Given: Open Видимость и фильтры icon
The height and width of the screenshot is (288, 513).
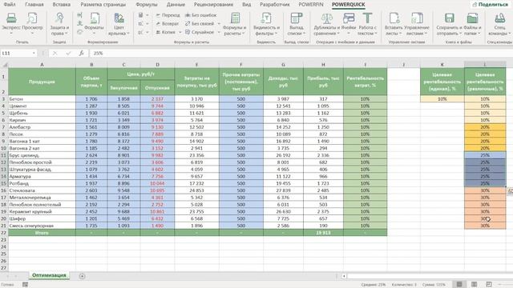Looking at the screenshot, I should (x=266, y=18).
